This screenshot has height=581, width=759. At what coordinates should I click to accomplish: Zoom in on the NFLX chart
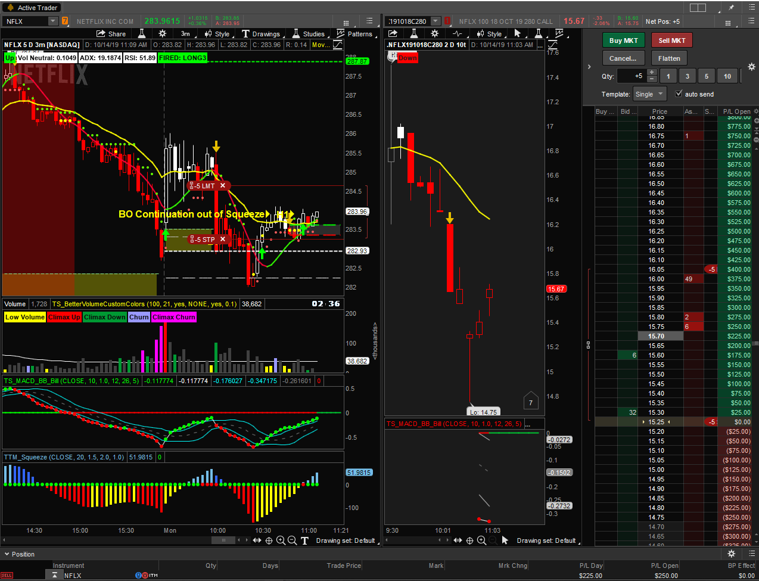[281, 540]
